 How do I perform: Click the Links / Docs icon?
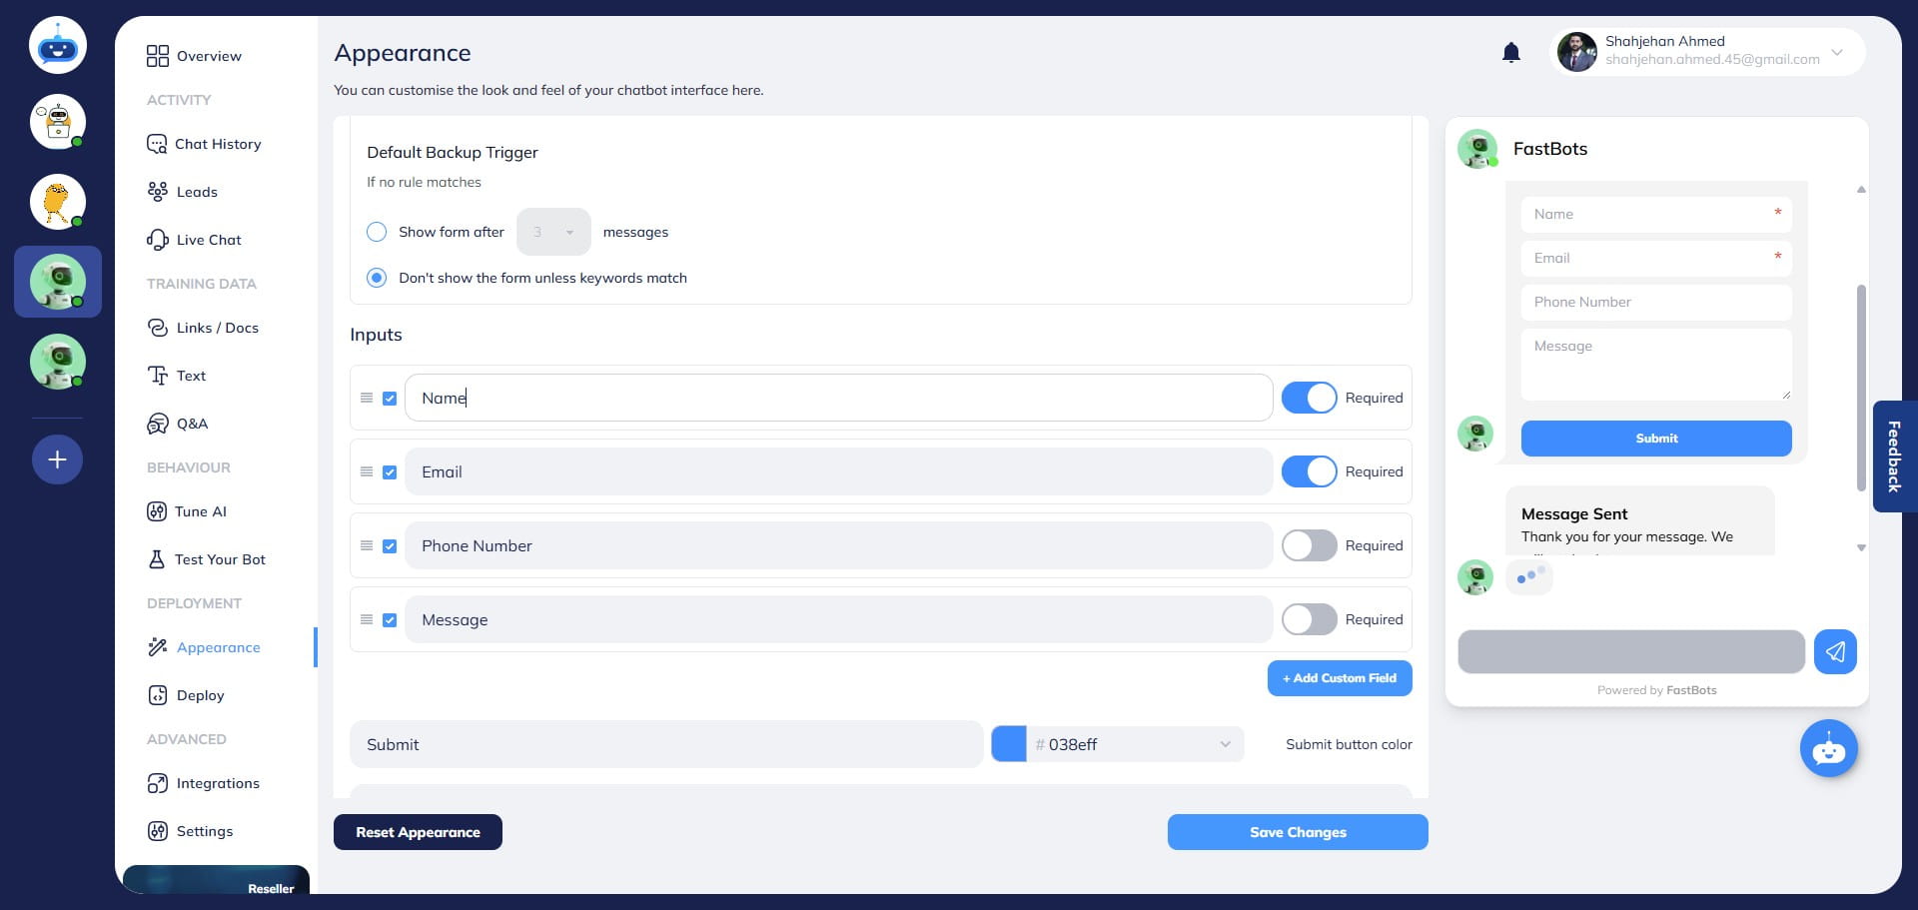(x=158, y=328)
